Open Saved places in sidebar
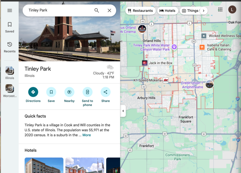This screenshot has height=173, width=241. [x=9, y=27]
